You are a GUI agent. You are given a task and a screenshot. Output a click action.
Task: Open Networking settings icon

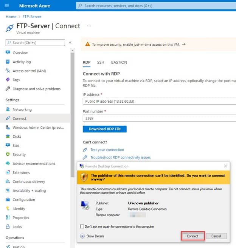point(8,109)
